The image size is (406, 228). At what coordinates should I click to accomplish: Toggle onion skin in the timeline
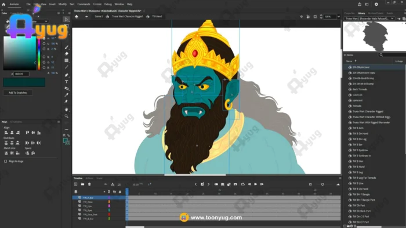216,184
